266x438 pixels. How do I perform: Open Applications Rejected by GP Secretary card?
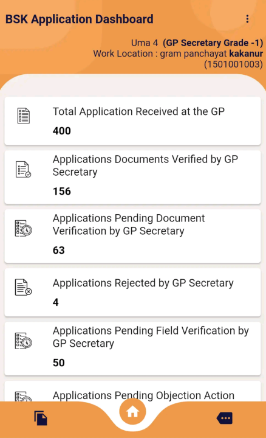[133, 293]
